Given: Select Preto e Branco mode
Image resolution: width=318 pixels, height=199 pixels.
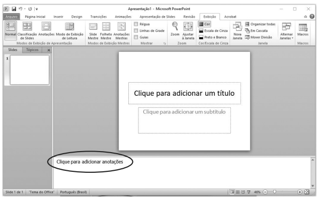Looking at the screenshot, I should click(212, 37).
